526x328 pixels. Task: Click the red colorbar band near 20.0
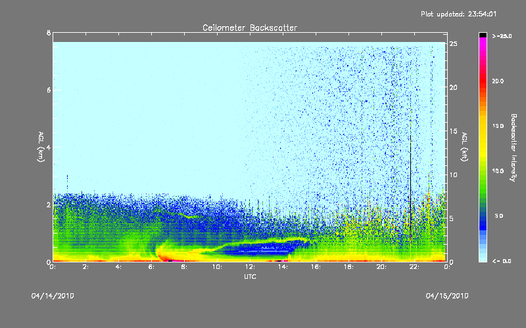[x=483, y=81]
